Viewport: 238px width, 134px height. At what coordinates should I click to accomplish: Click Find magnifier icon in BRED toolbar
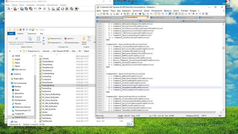53,9
